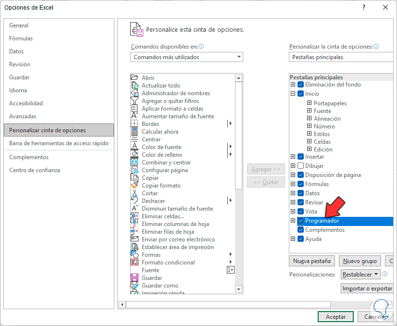Viewport: 397px width, 326px height.
Task: Click the Administrador de nombres icon
Action: coord(134,93)
